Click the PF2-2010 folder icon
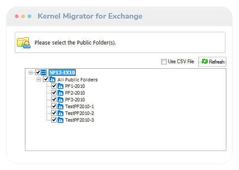 point(60,93)
